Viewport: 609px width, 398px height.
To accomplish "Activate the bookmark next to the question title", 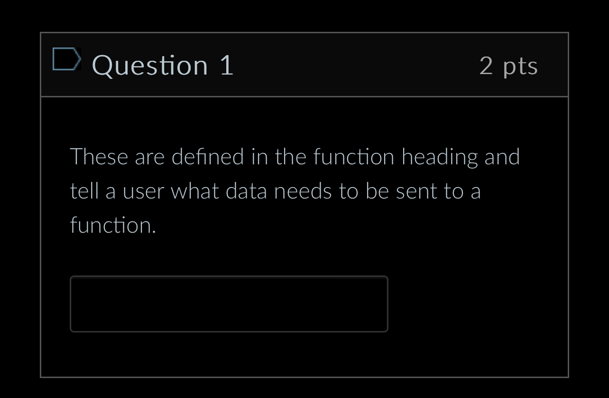I will pyautogui.click(x=66, y=59).
